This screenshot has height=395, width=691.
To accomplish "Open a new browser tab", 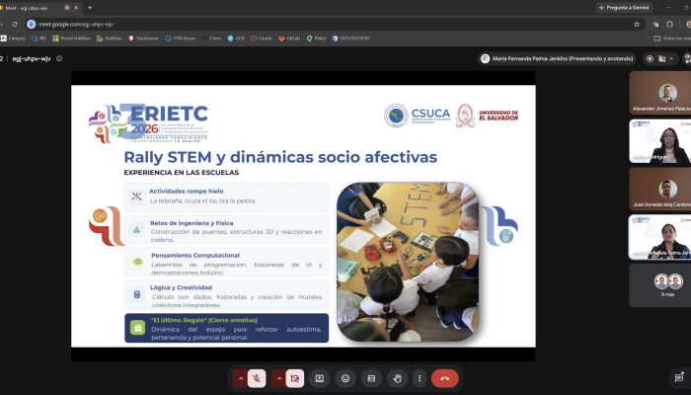I will point(90,8).
